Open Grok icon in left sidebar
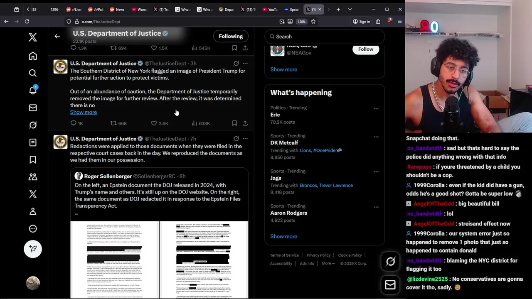 (x=33, y=125)
